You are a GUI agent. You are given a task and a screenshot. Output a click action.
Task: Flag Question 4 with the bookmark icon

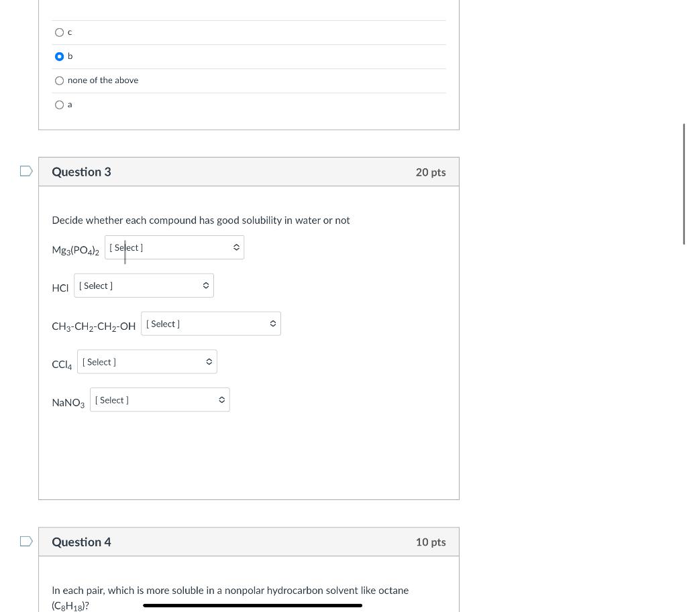[x=26, y=542]
